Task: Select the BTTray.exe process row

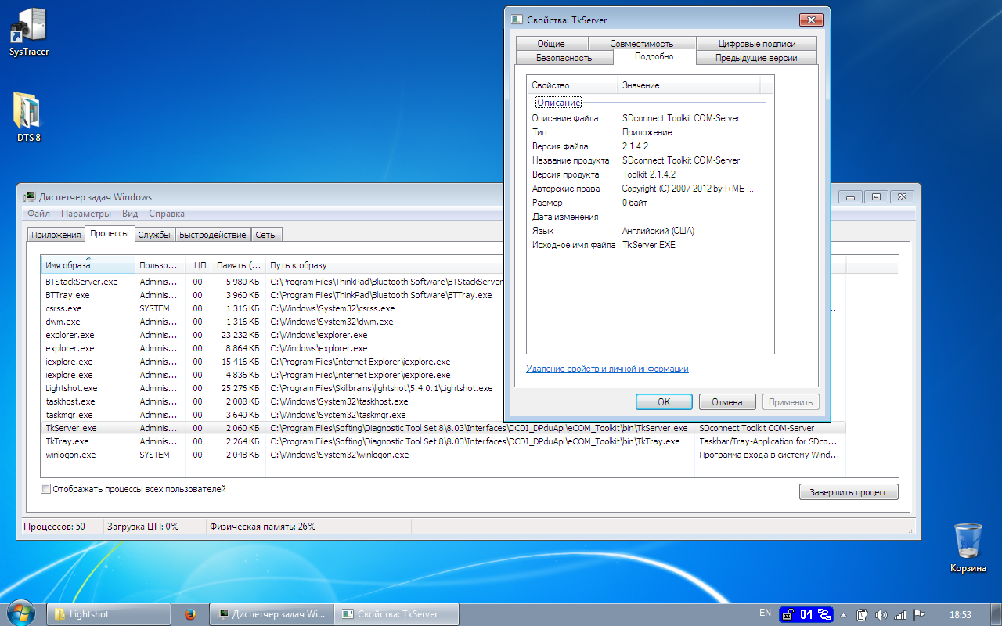Action: pyautogui.click(x=443, y=295)
